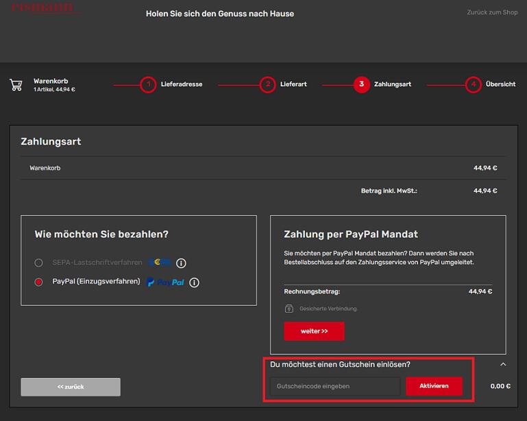Click the 'PayPal (Einzugsverfahren)' label

tap(96, 281)
